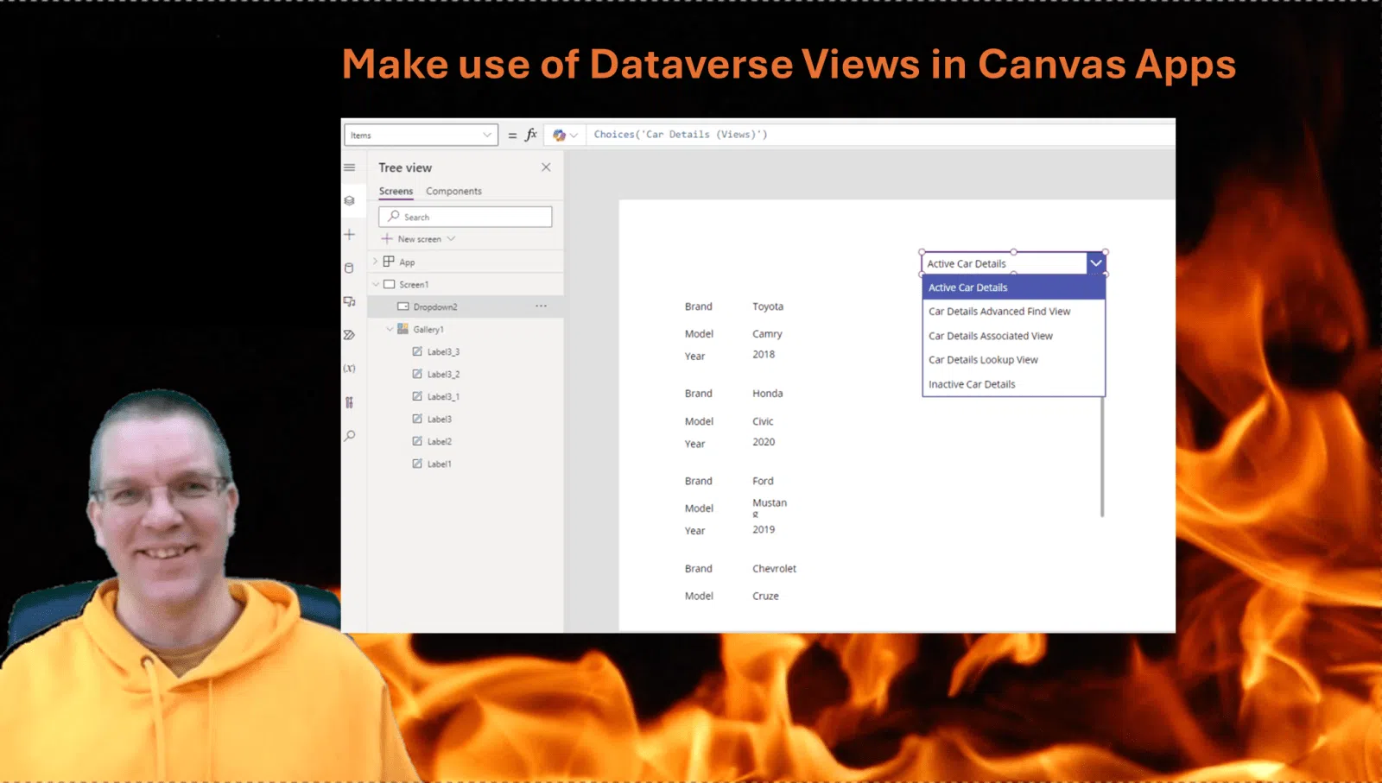Choose Active Car Details option
Image resolution: width=1382 pixels, height=783 pixels.
coord(1014,287)
